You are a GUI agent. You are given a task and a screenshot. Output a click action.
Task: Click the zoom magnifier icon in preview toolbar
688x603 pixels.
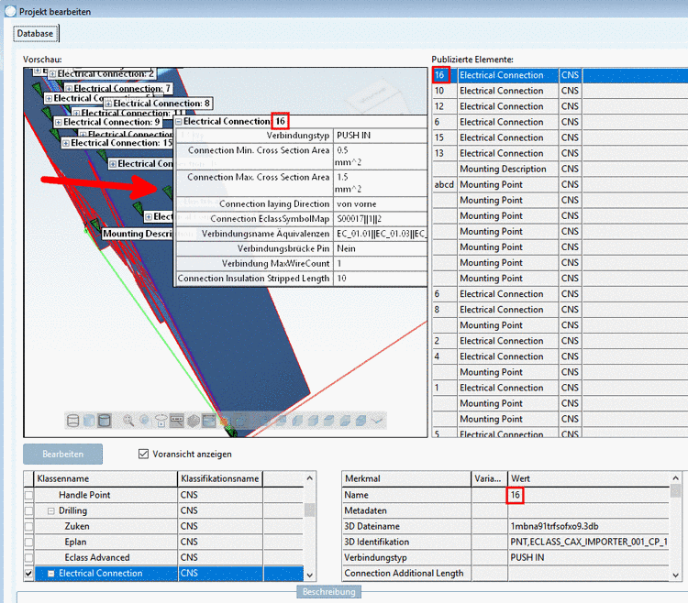pyautogui.click(x=128, y=421)
